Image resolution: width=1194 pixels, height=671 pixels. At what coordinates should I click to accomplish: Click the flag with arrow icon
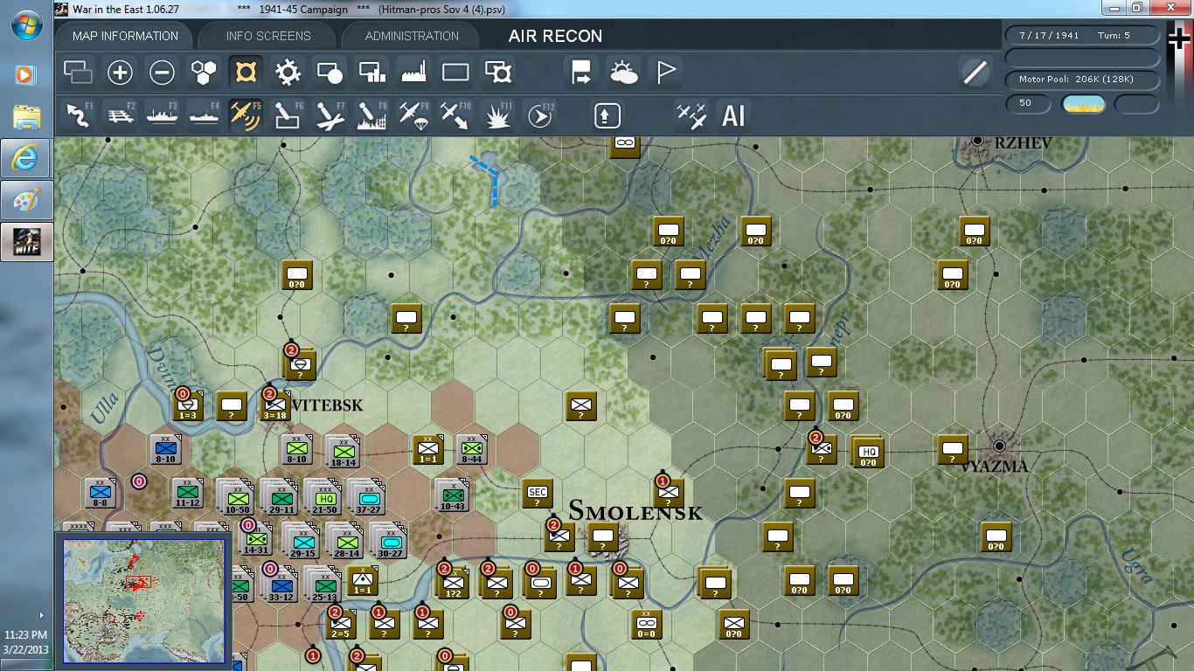click(x=582, y=73)
